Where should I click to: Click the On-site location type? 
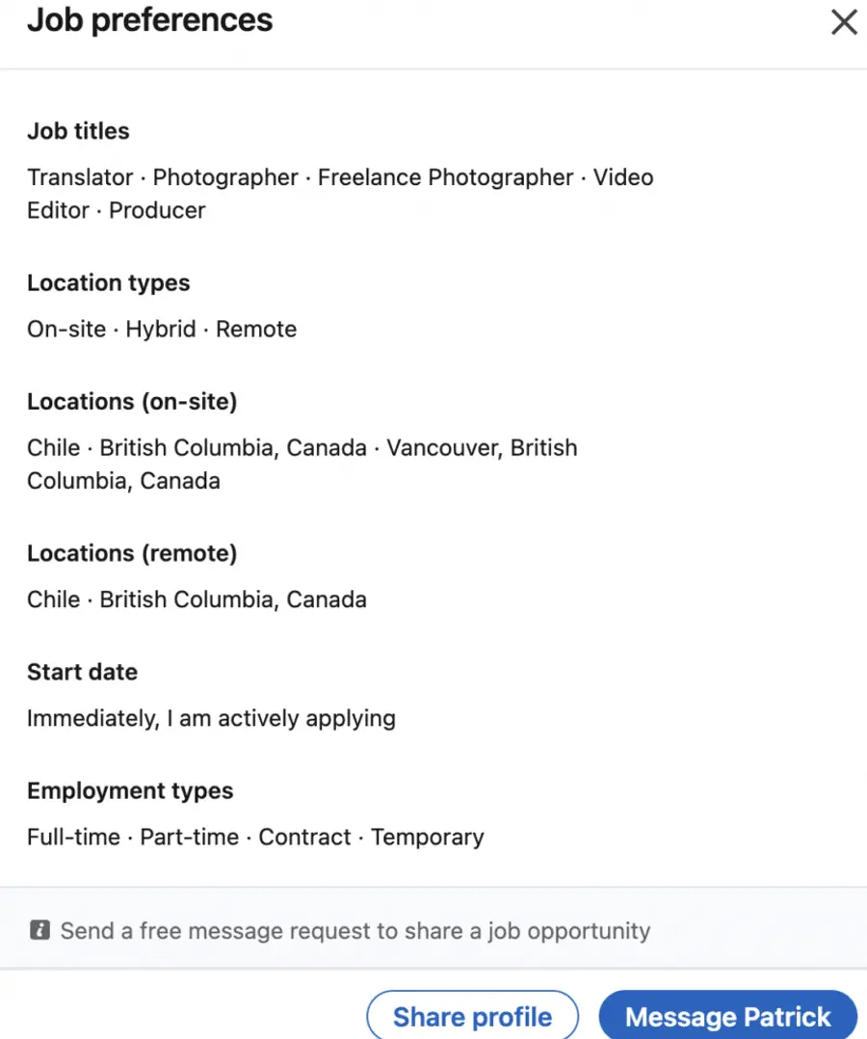click(x=66, y=329)
